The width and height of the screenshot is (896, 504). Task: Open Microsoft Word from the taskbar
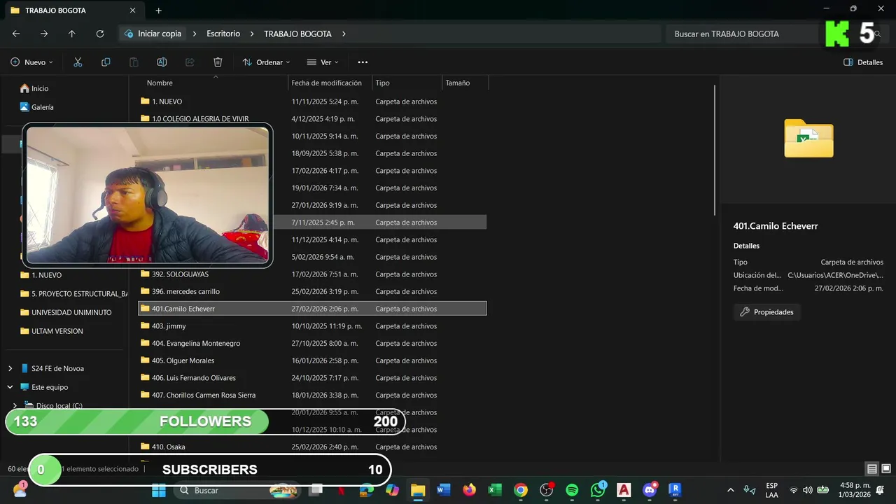443,490
